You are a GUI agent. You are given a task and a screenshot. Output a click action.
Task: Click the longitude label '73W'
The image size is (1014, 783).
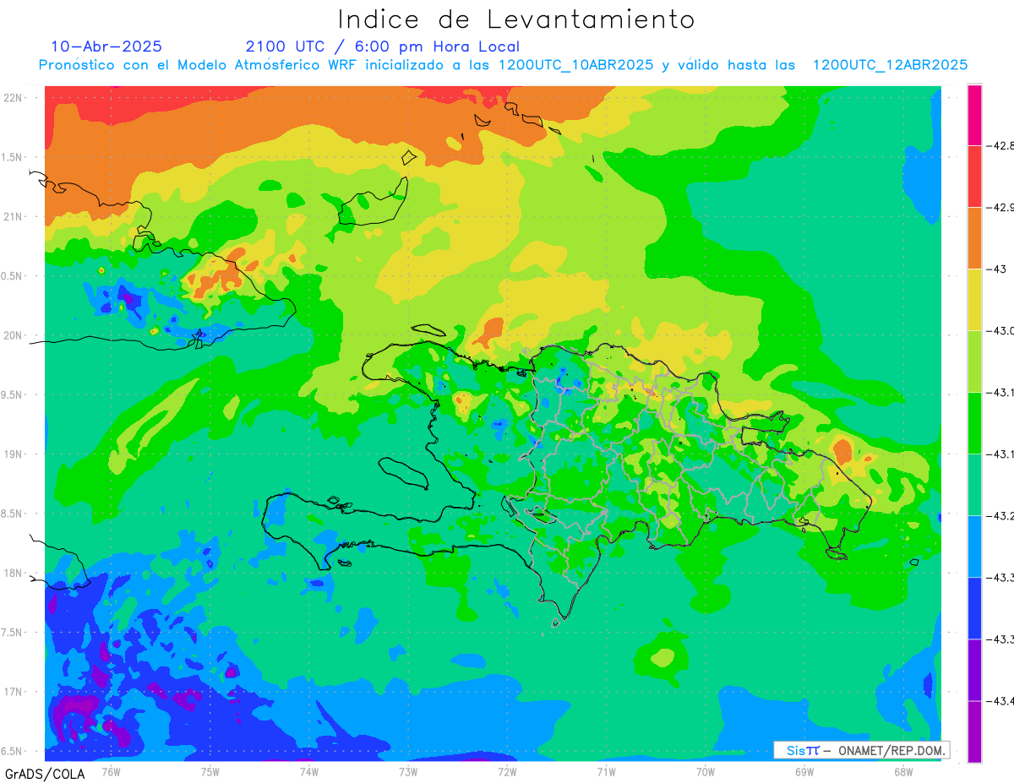point(408,771)
